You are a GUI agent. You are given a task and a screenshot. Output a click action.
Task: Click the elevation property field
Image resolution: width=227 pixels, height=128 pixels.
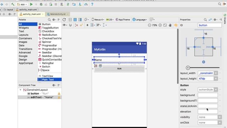208,112
